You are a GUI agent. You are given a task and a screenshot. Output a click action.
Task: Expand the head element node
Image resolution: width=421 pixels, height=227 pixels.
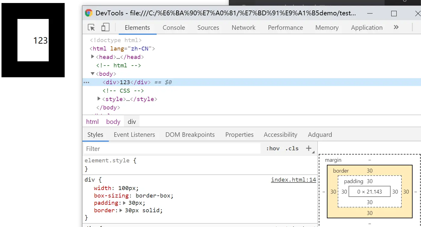93,57
